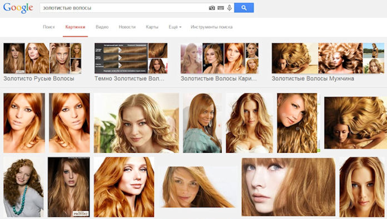Click the Google logo
Viewport: 387px width, 219px height.
(x=18, y=8)
